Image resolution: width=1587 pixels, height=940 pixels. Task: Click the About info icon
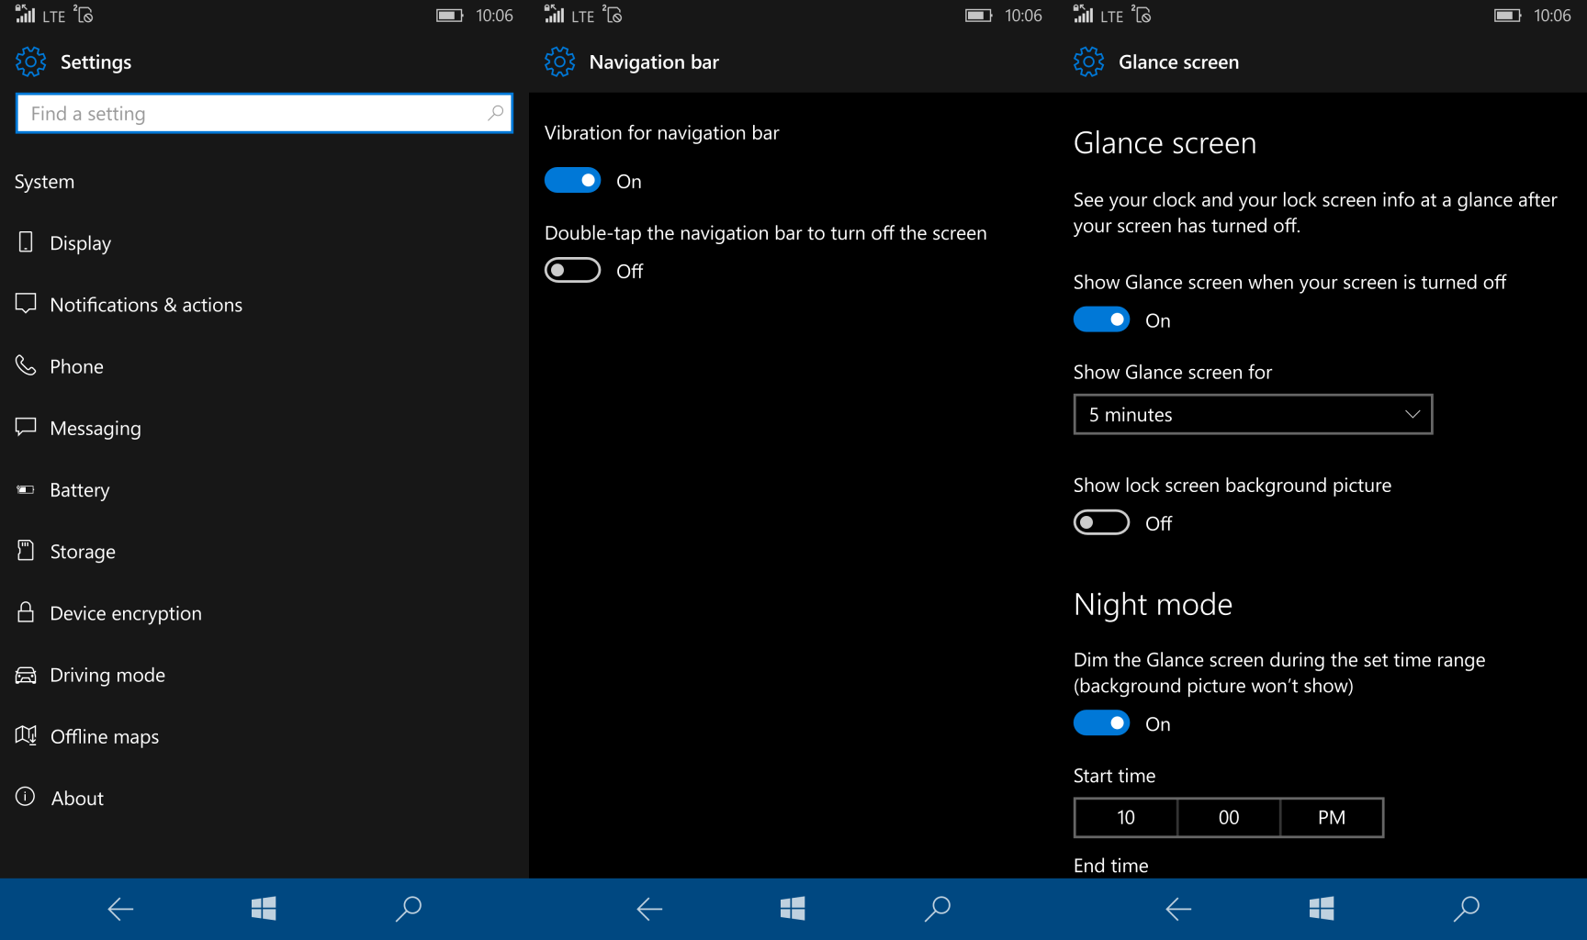click(26, 797)
